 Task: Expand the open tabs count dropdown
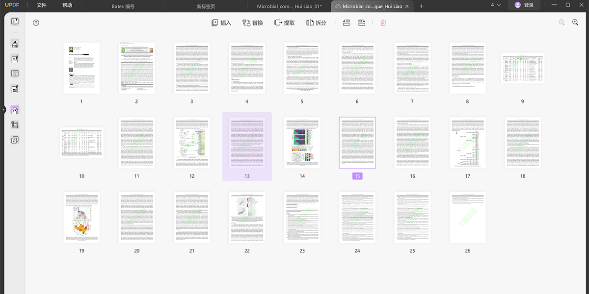point(496,5)
